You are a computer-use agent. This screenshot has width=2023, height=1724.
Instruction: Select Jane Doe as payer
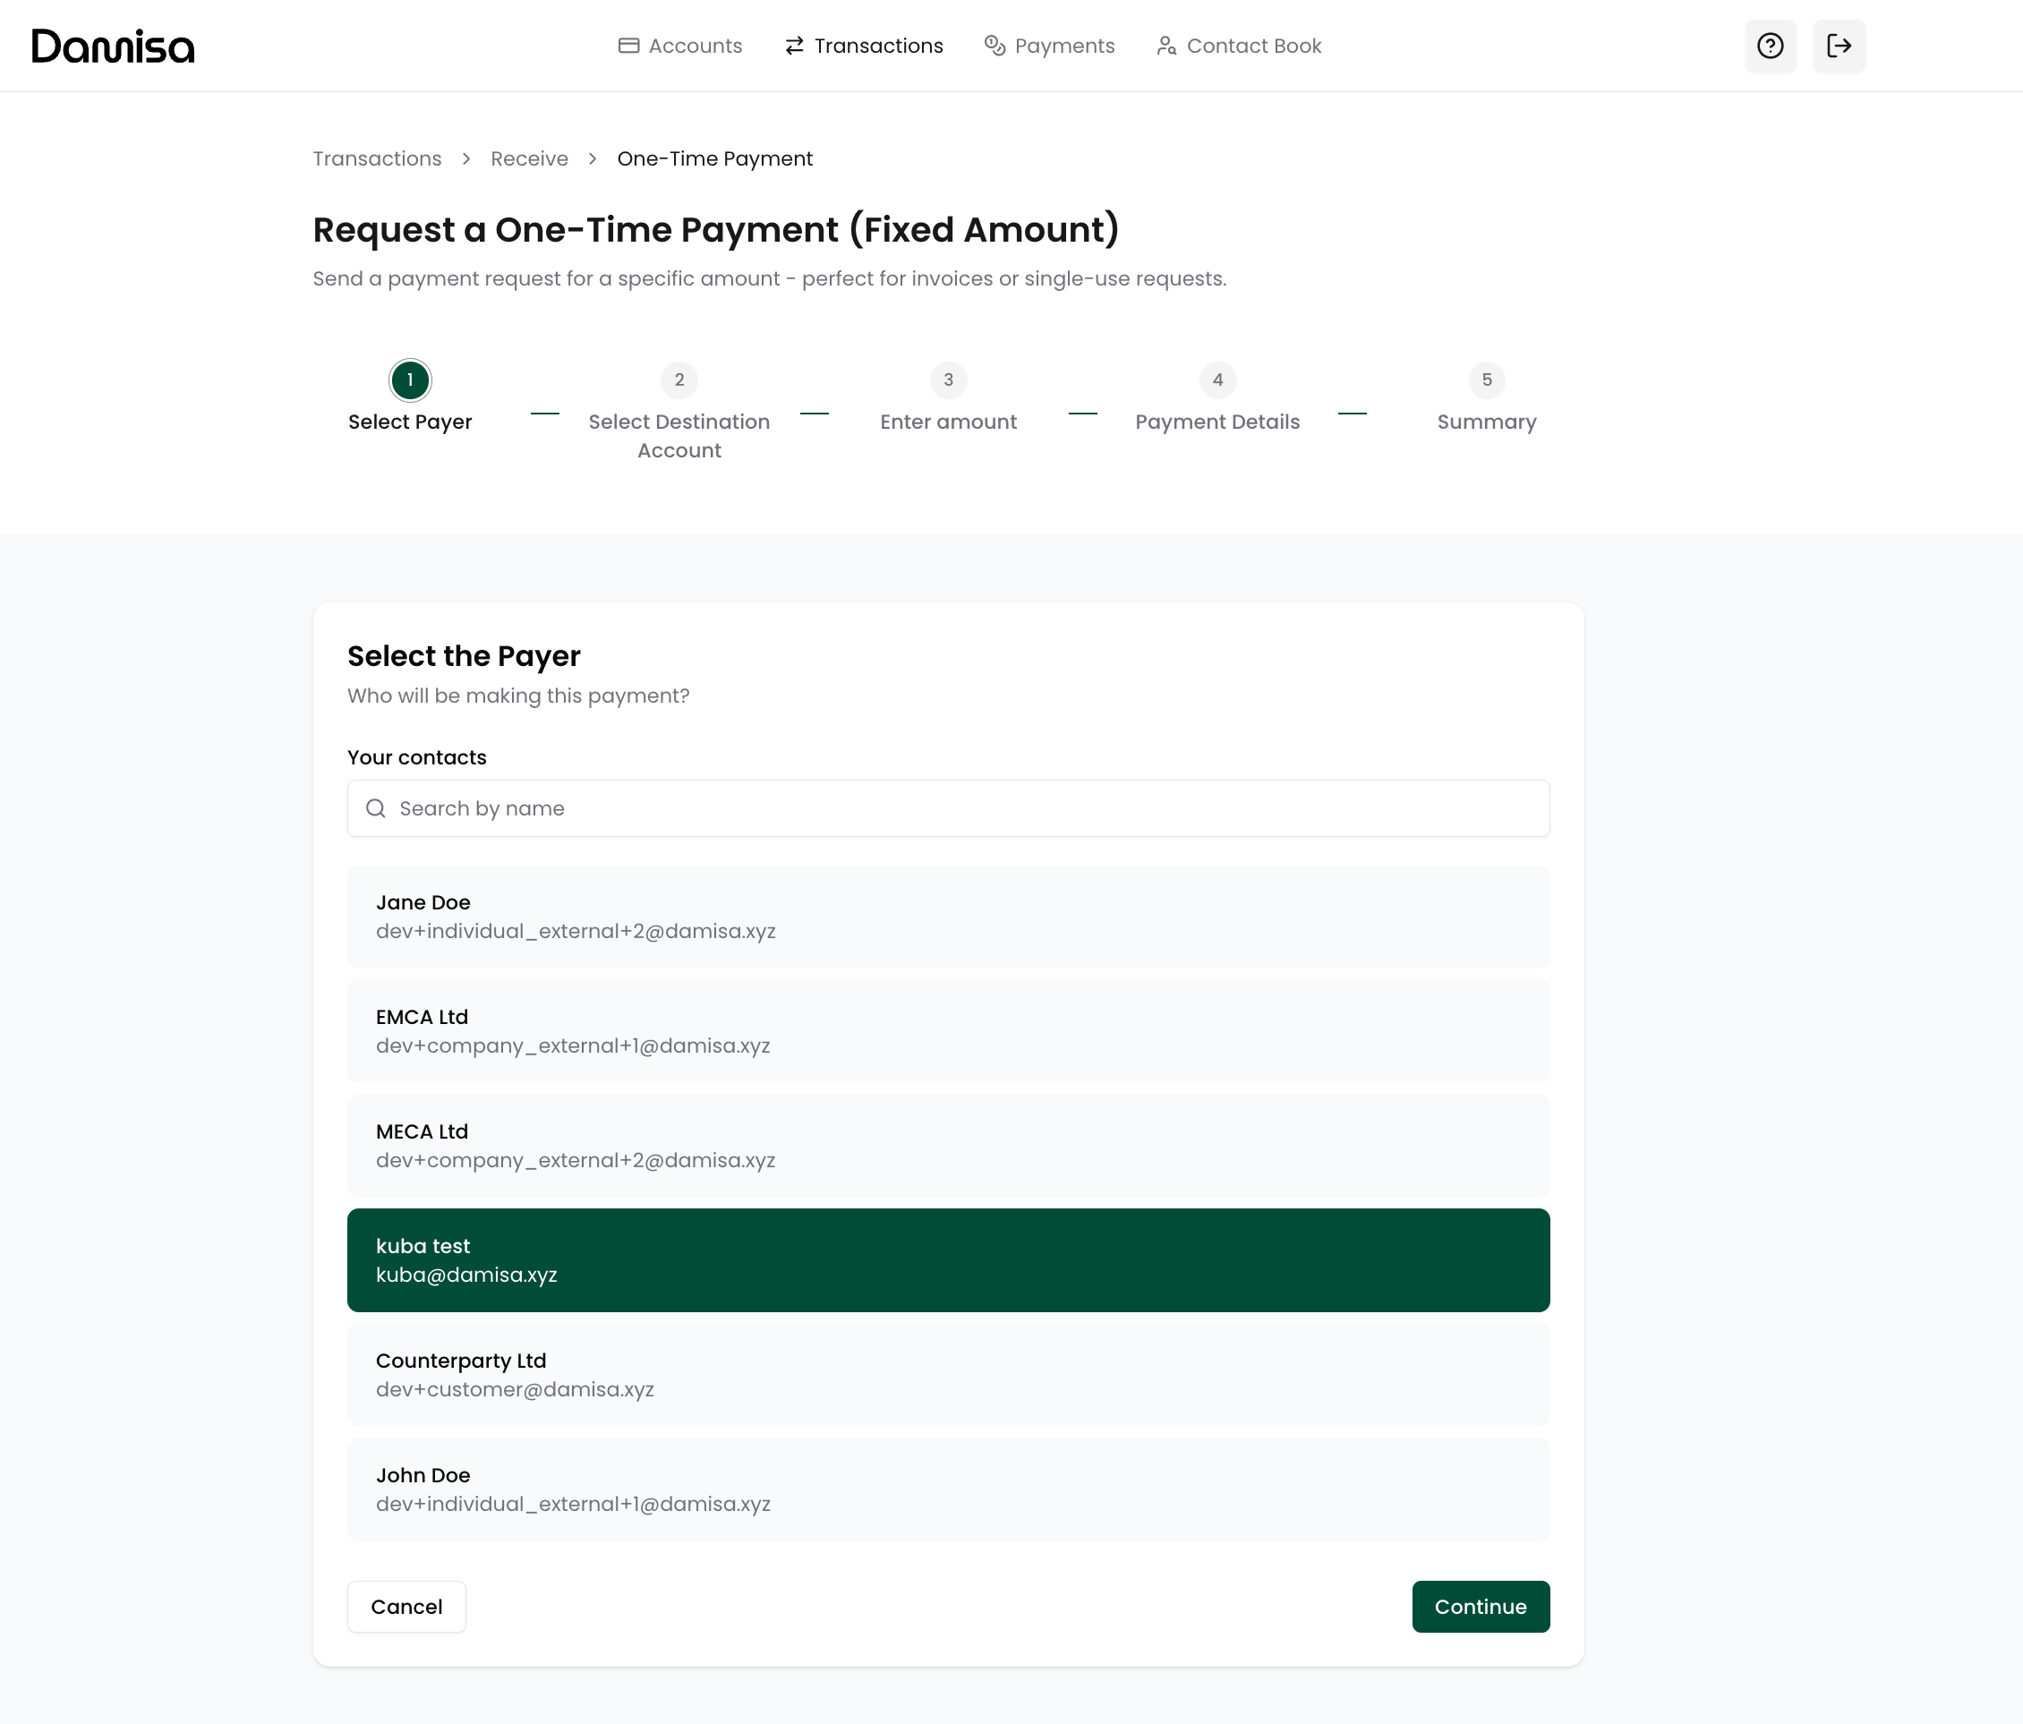point(947,917)
